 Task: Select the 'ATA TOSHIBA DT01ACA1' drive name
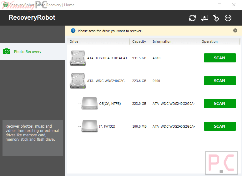point(107,58)
